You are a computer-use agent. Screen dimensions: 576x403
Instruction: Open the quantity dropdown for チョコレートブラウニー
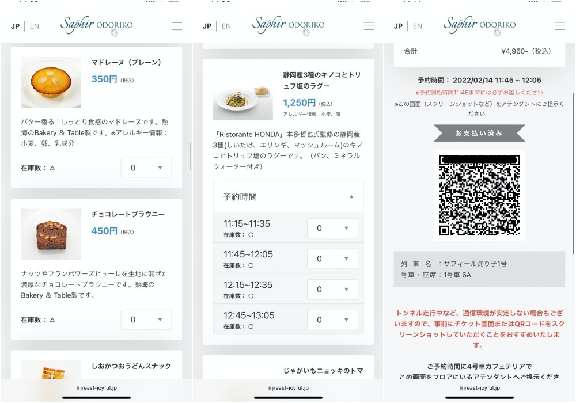pos(146,320)
